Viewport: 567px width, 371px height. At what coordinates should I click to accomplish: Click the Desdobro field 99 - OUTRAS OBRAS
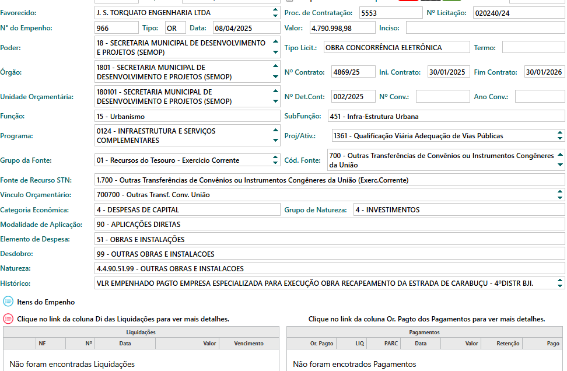tap(330, 254)
